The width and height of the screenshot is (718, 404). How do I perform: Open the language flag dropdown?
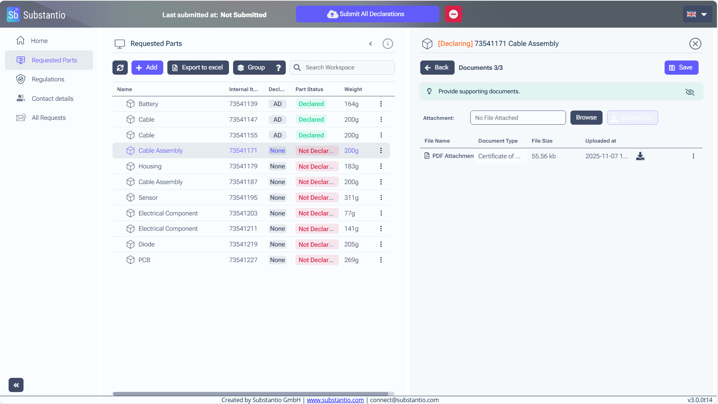click(697, 14)
